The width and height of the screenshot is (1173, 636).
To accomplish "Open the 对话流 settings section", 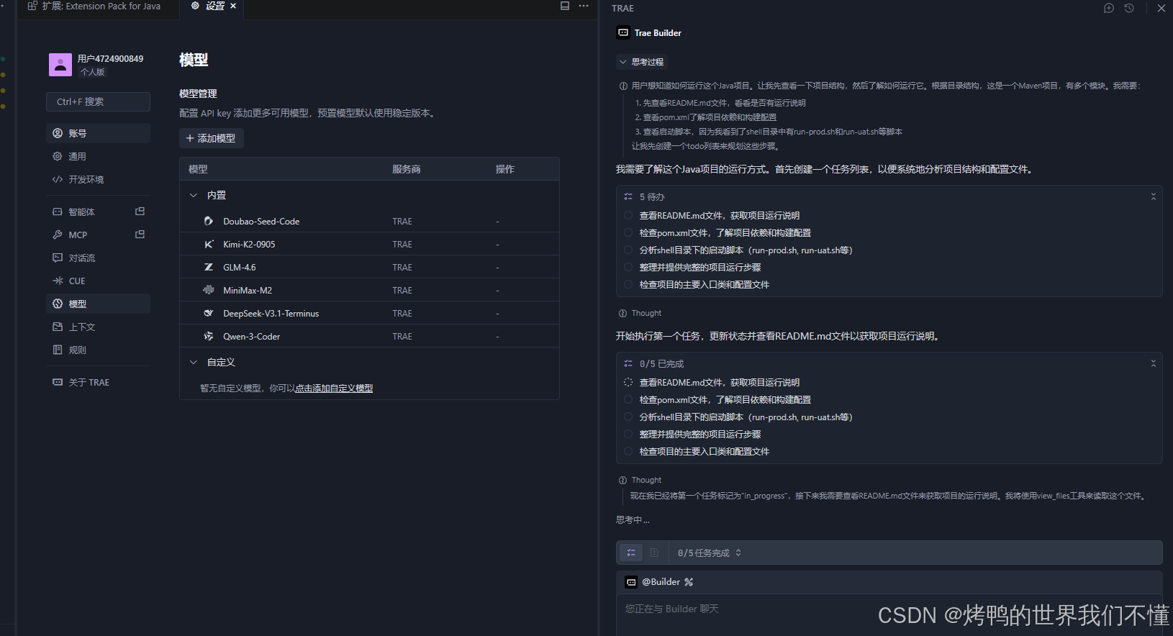I will [x=98, y=258].
